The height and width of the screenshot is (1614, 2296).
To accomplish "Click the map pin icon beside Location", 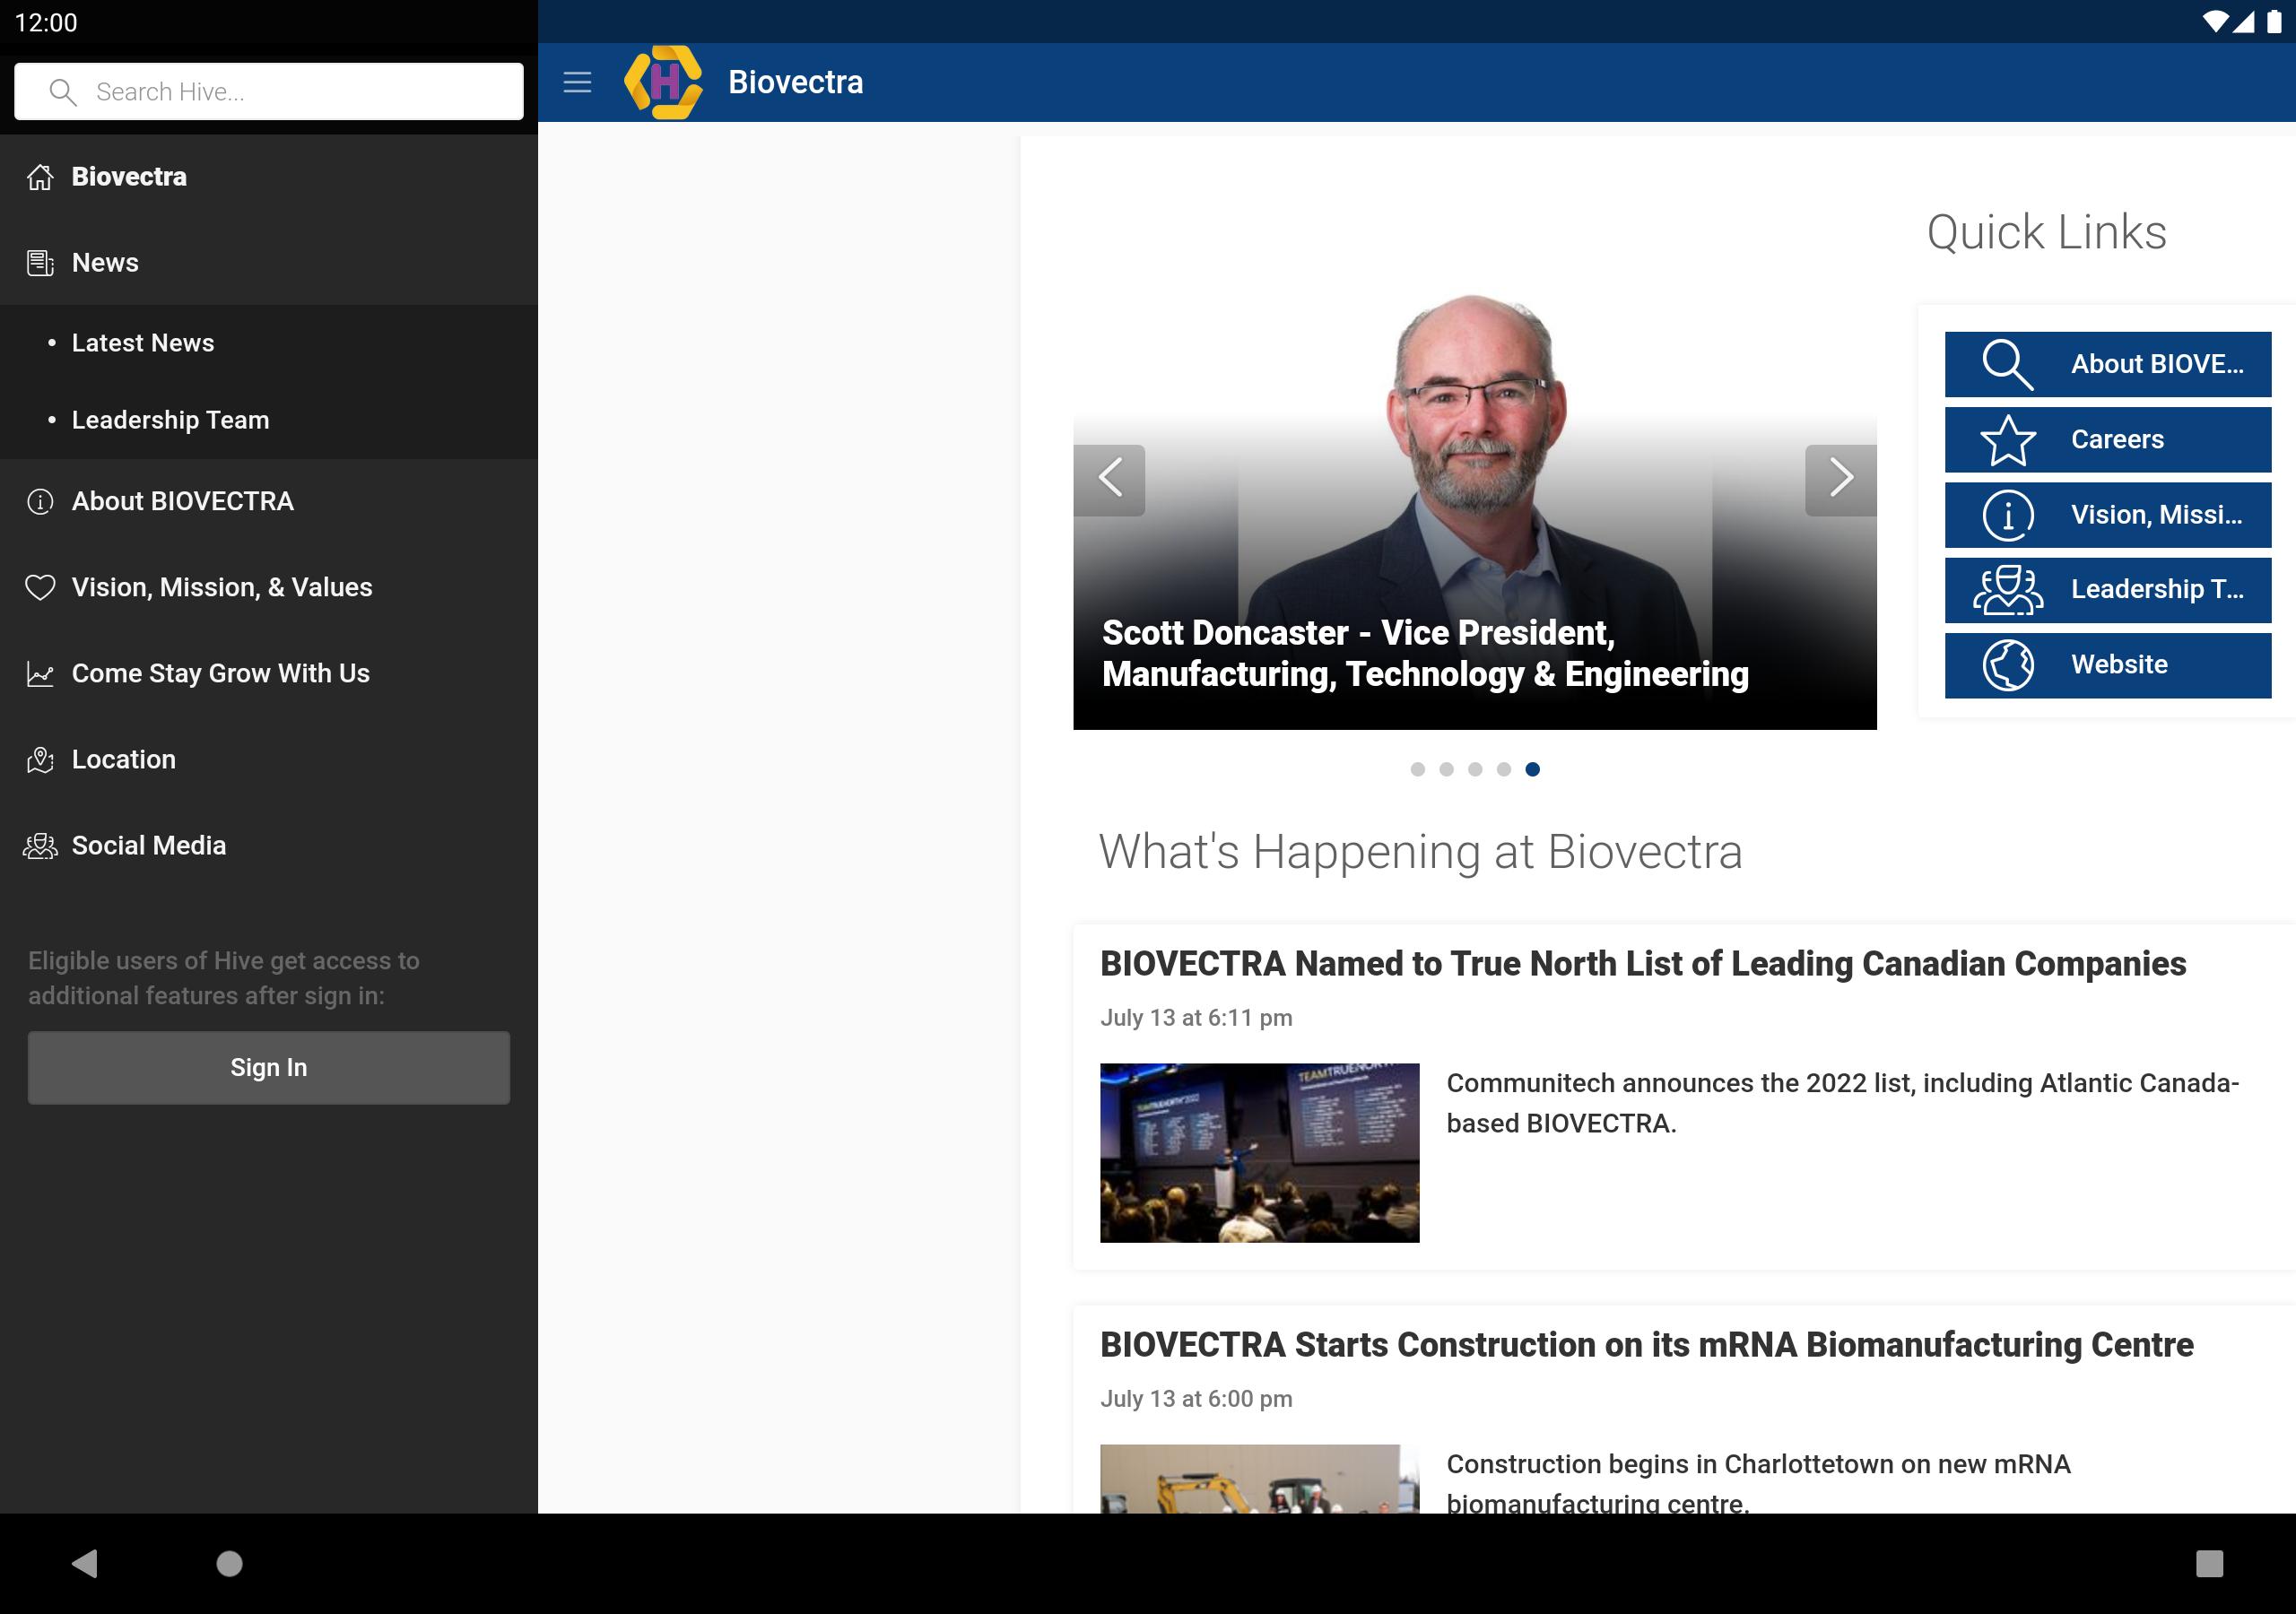I will pyautogui.click(x=40, y=760).
